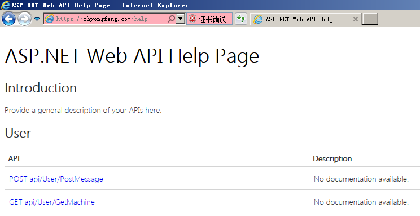Select the ASP.NET Web API Help tab
This screenshot has width=420, height=216.
pyautogui.click(x=305, y=19)
